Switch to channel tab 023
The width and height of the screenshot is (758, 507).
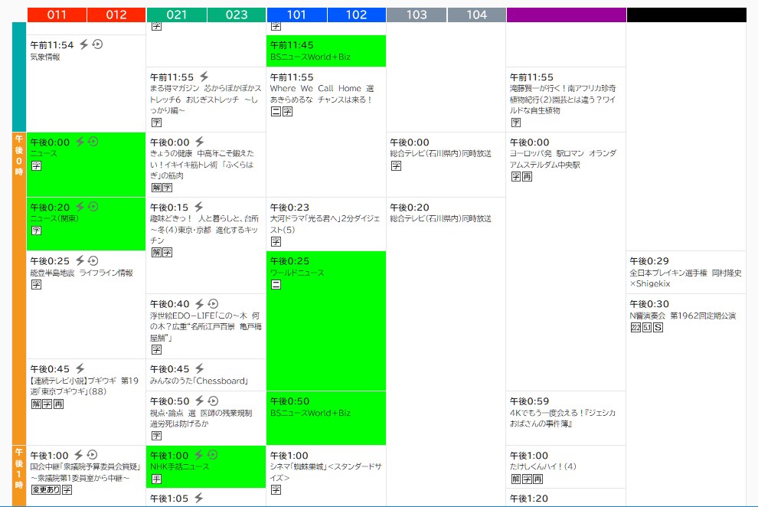(237, 15)
